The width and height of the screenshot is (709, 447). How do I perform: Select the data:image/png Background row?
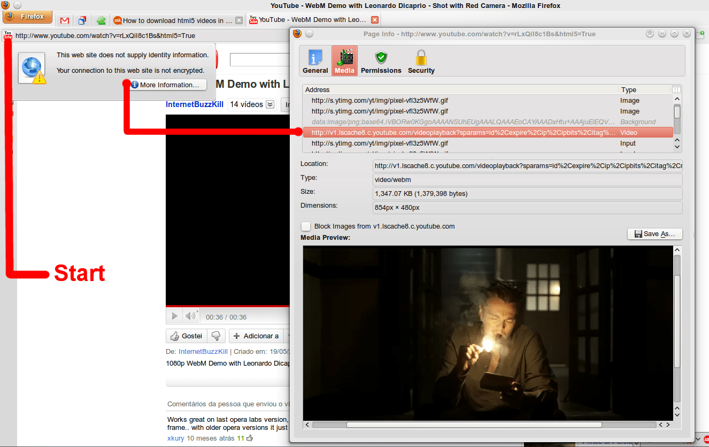point(488,122)
